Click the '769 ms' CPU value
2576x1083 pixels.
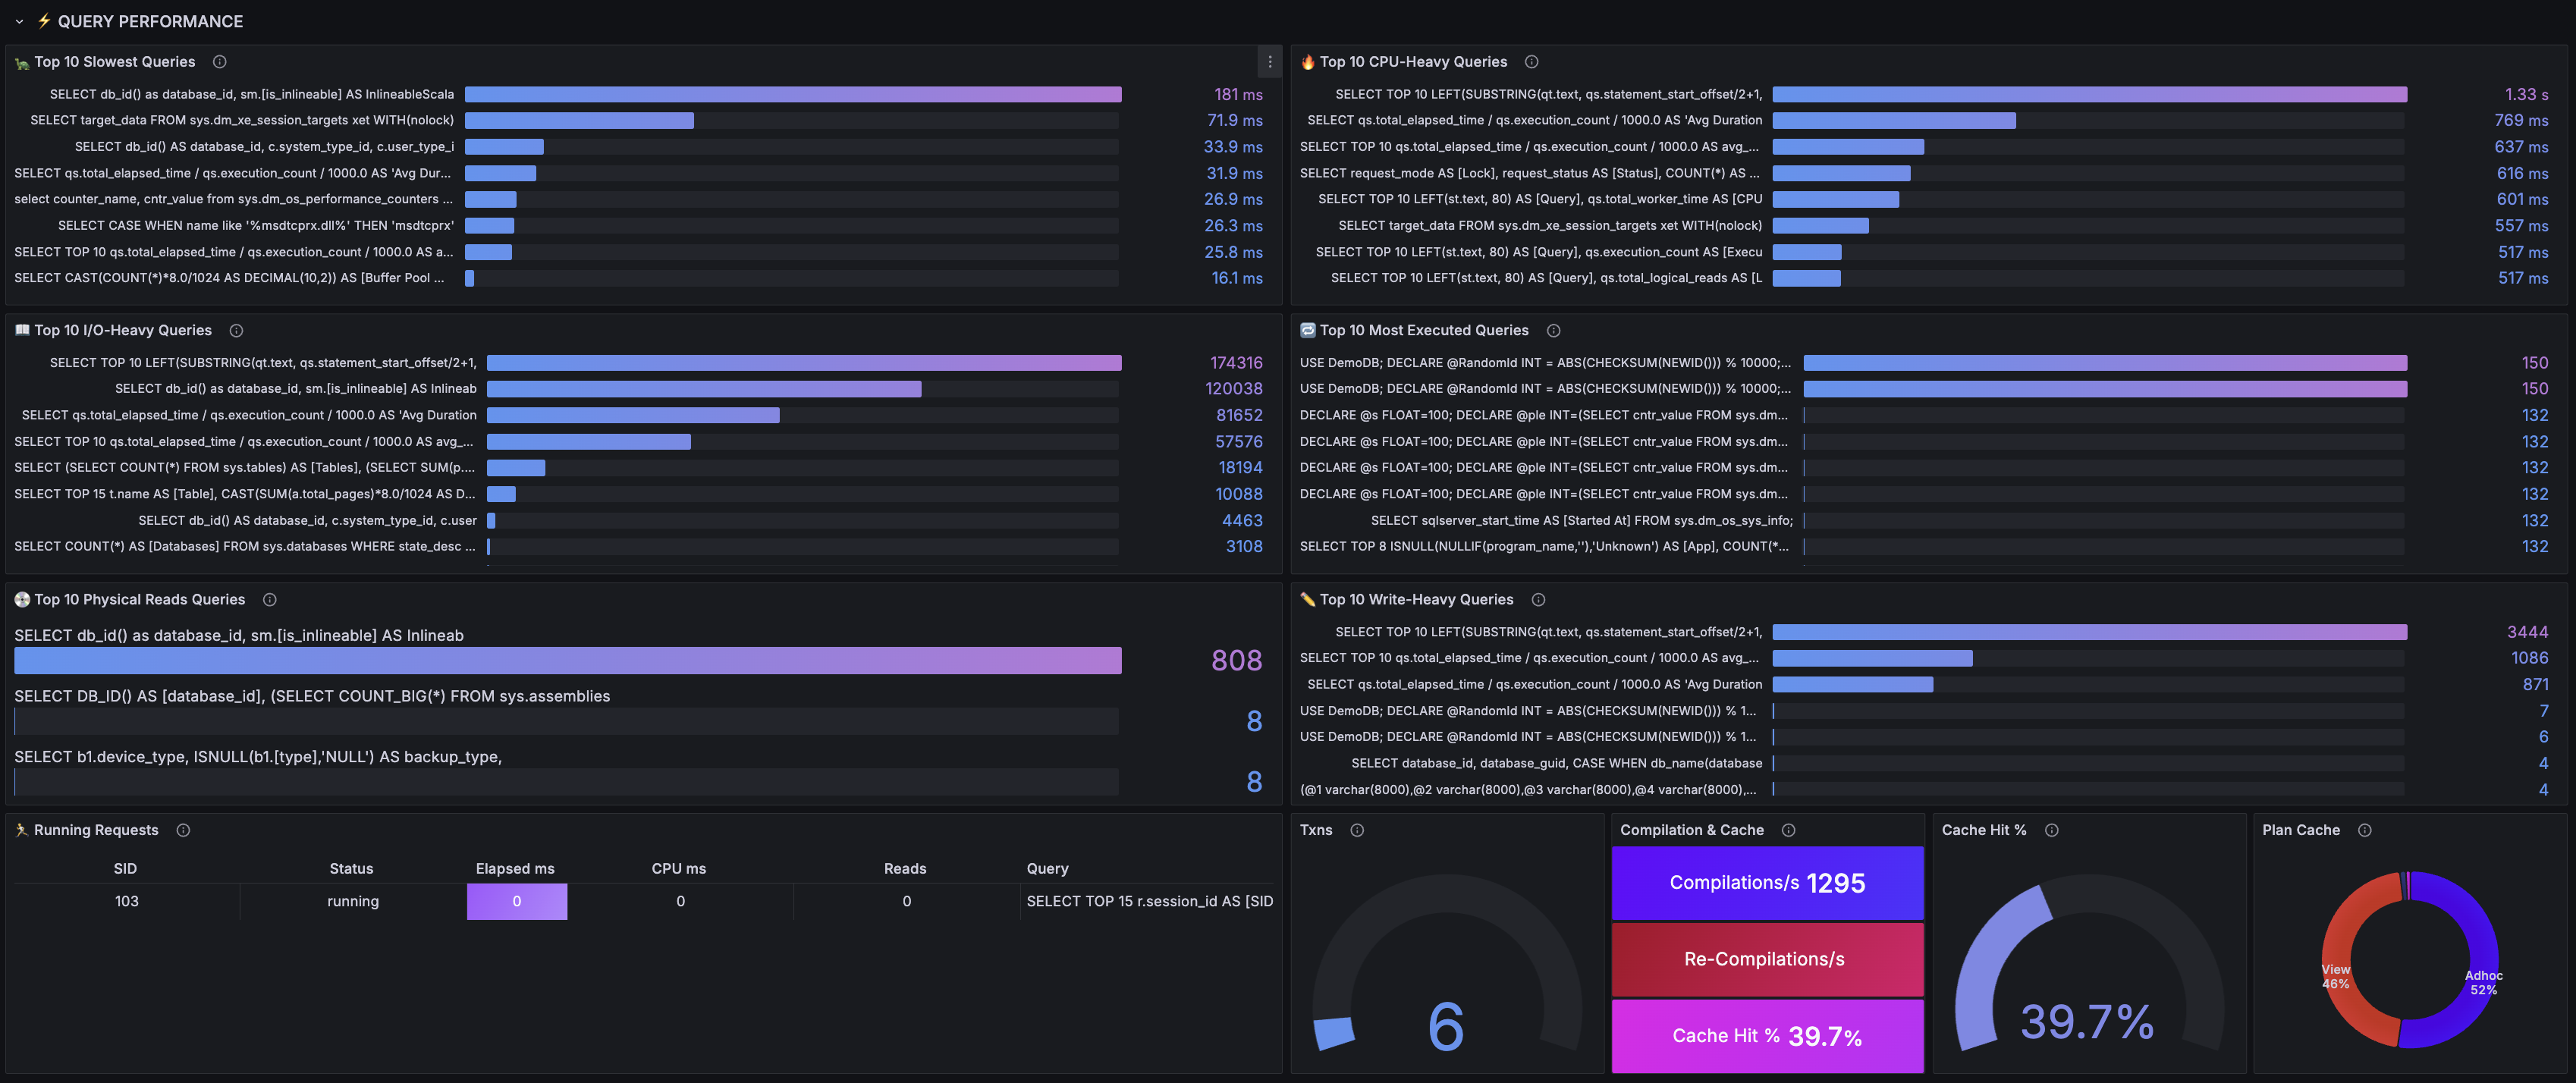[x=2521, y=120]
